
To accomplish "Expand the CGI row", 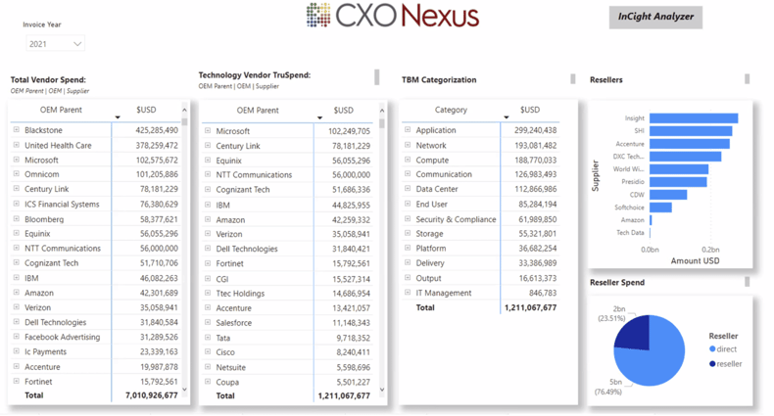I will (208, 279).
